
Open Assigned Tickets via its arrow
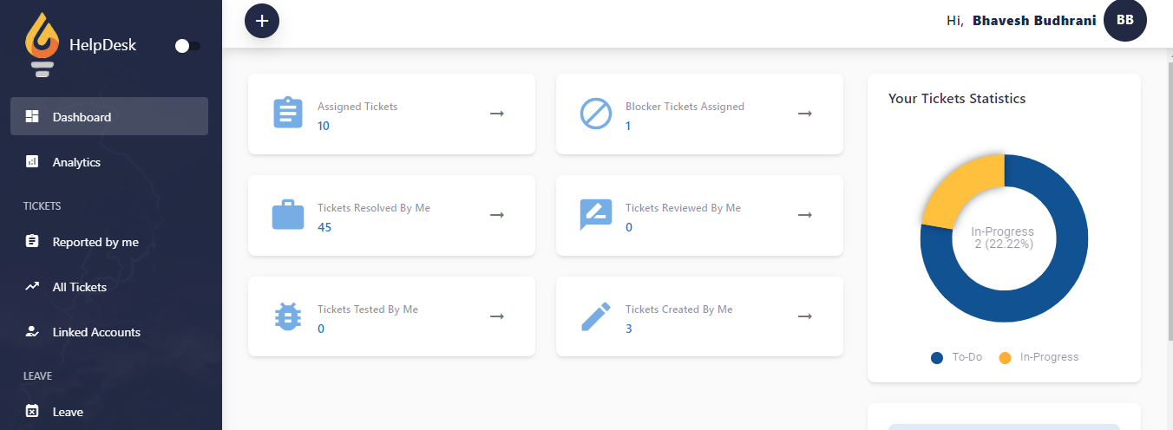click(x=497, y=114)
